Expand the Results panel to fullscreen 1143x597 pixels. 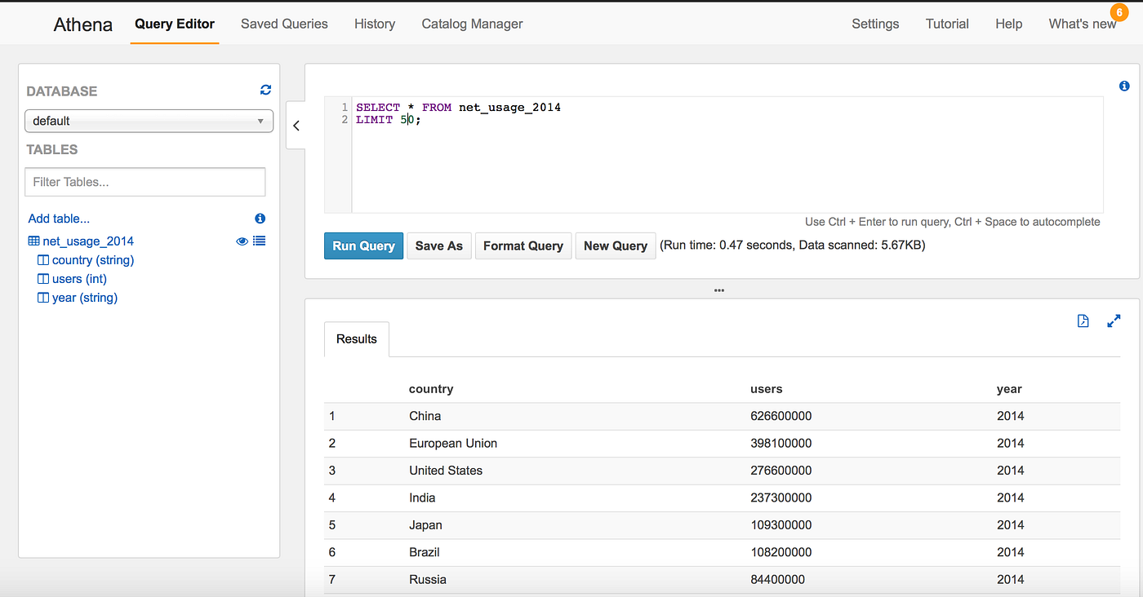[1114, 321]
